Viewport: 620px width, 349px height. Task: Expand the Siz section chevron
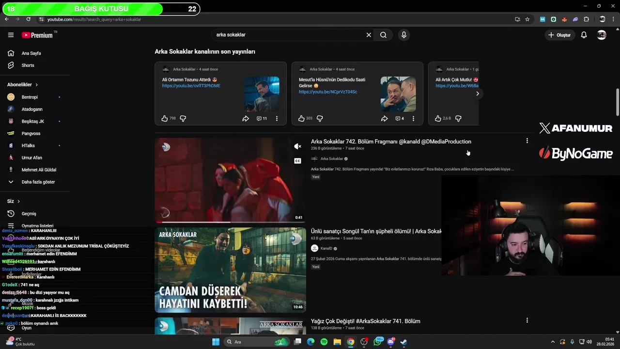[x=18, y=201]
